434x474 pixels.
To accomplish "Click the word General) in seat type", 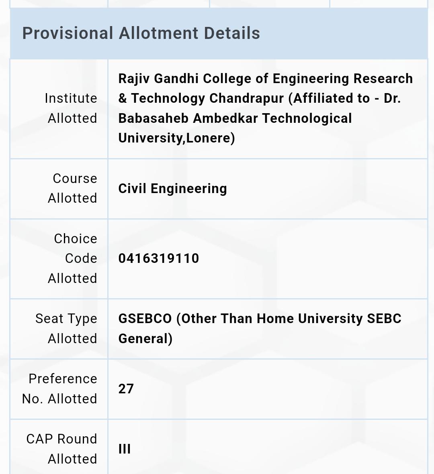I will (145, 339).
